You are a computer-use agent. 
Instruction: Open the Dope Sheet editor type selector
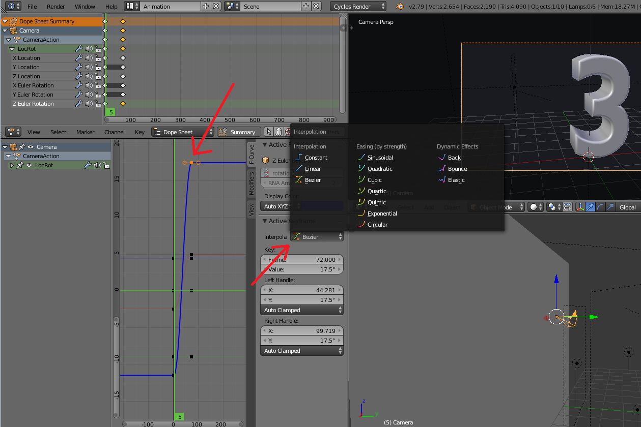(14, 132)
